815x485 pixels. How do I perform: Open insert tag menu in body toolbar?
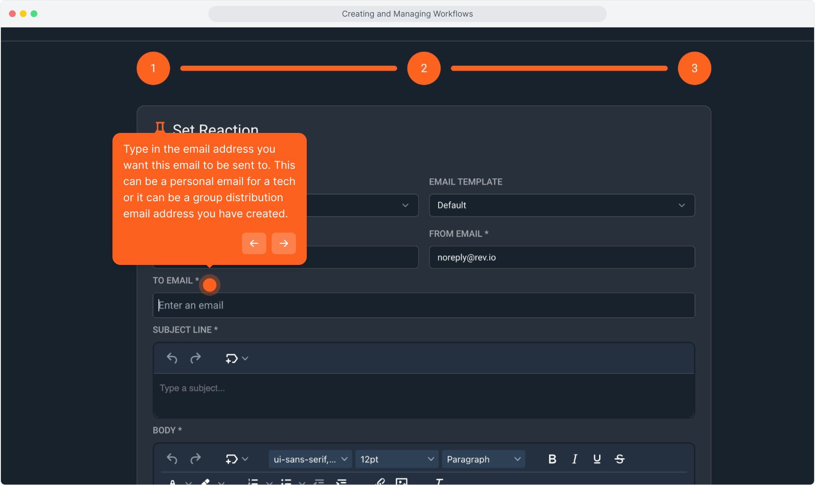point(237,459)
